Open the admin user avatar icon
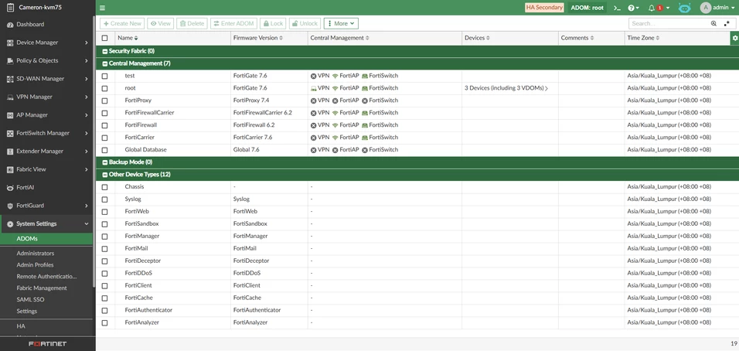 [706, 8]
